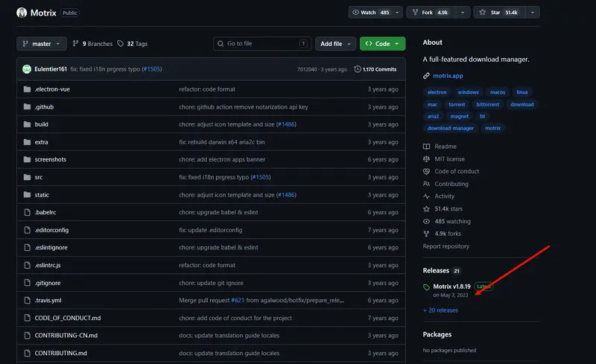Screen dimensions: 596x364
Task: Open the MIT license link
Action: click(x=449, y=159)
